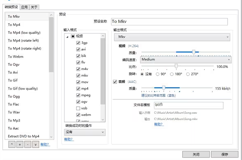Add a new preset with + button

coord(20,144)
